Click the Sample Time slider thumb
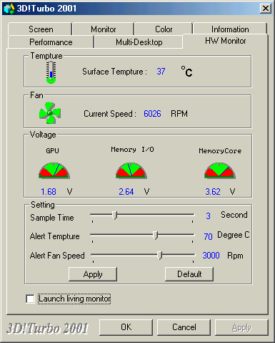This screenshot has width=275, height=343. tap(115, 215)
